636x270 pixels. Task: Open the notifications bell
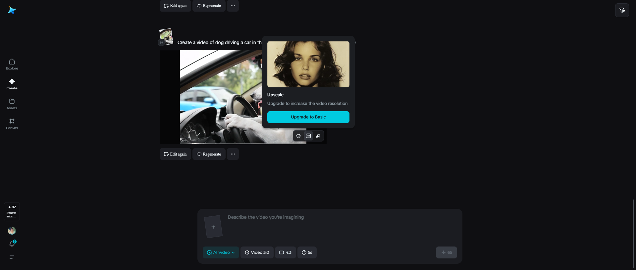(x=12, y=244)
